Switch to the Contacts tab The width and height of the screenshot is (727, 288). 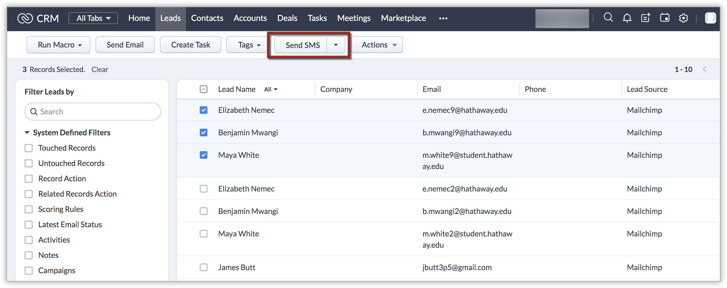tap(207, 18)
